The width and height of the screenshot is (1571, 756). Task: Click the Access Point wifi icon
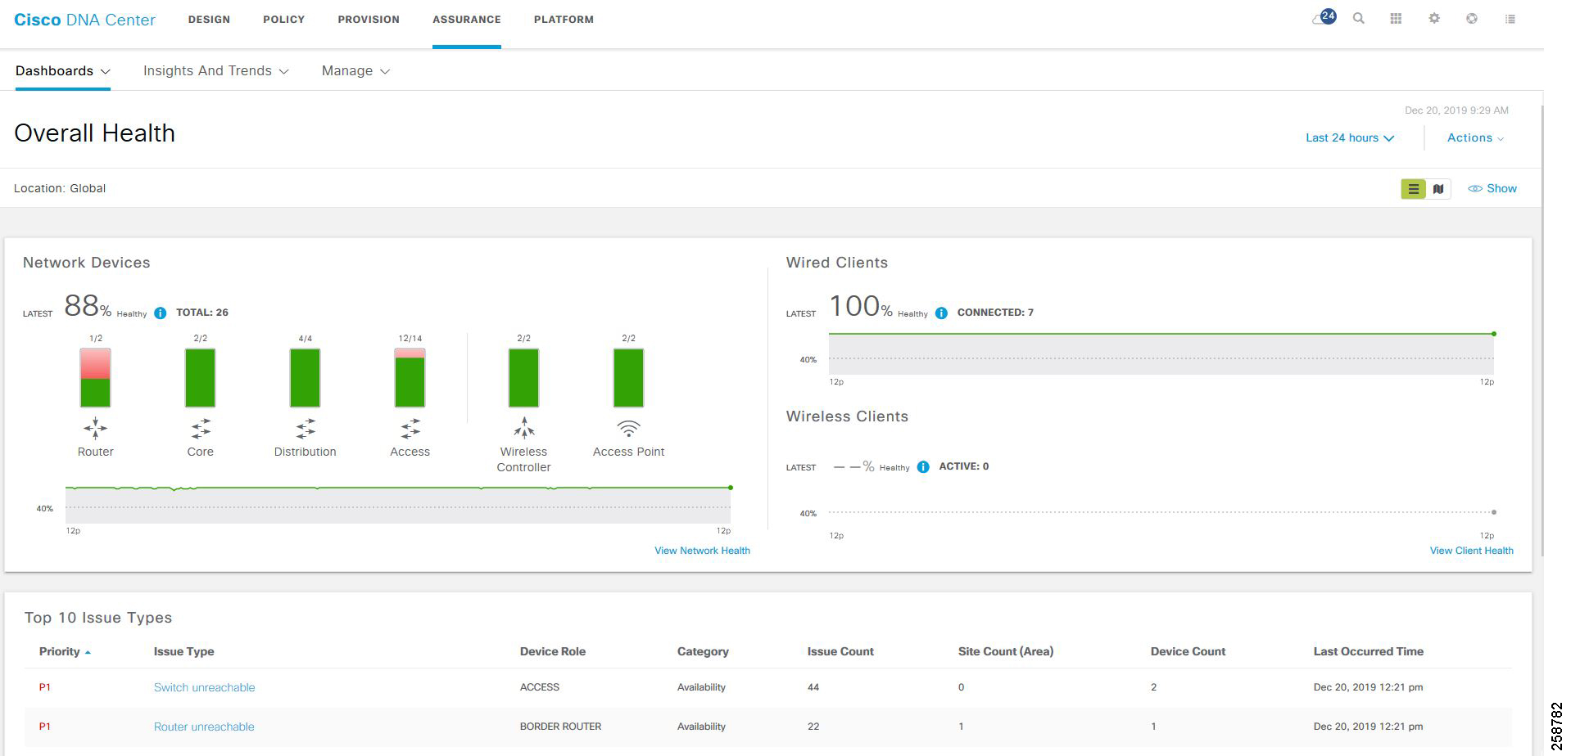tap(628, 429)
